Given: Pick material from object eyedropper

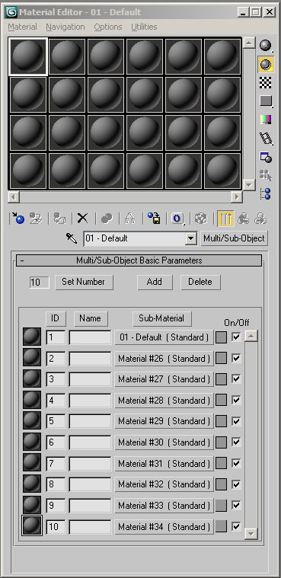Looking at the screenshot, I should [x=71, y=238].
